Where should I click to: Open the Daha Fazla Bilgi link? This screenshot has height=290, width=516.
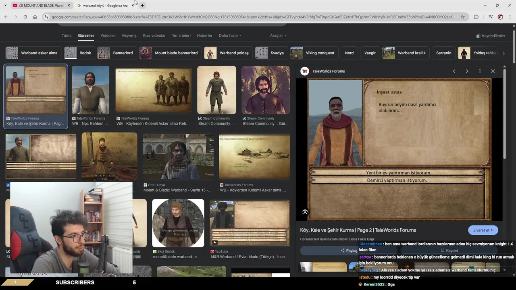click(362, 239)
